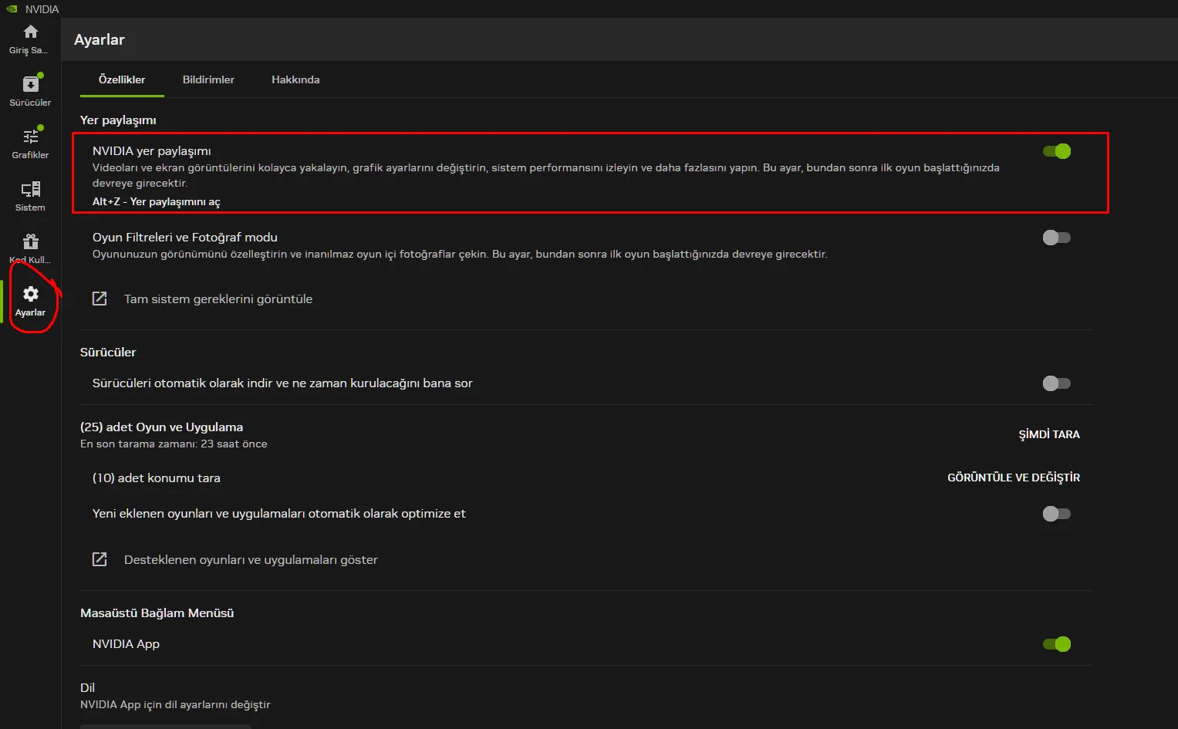Open the Kod Kullan gift icon

tap(31, 241)
